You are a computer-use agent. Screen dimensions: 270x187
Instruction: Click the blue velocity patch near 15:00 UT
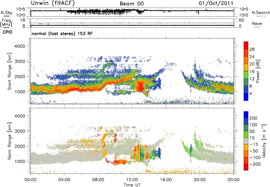pyautogui.click(x=159, y=153)
